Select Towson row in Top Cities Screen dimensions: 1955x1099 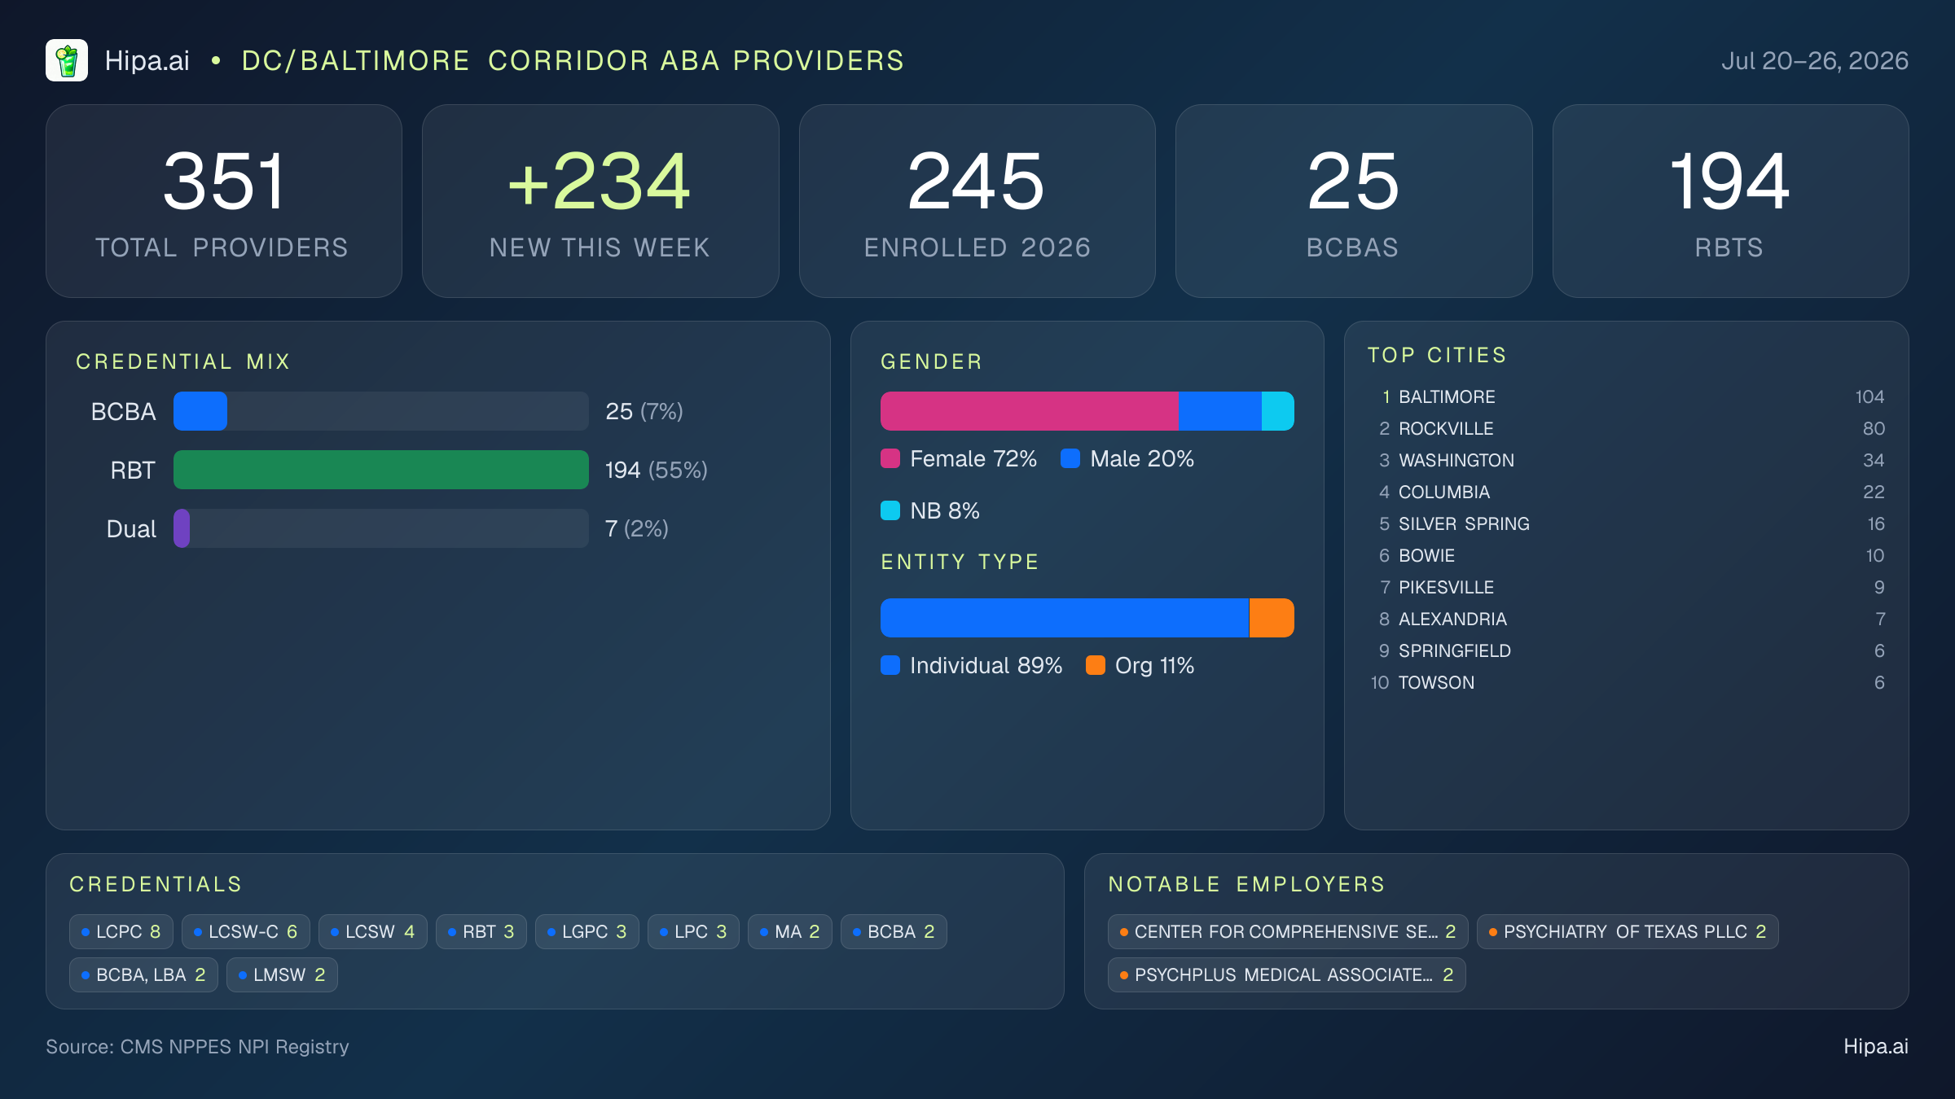pos(1627,682)
